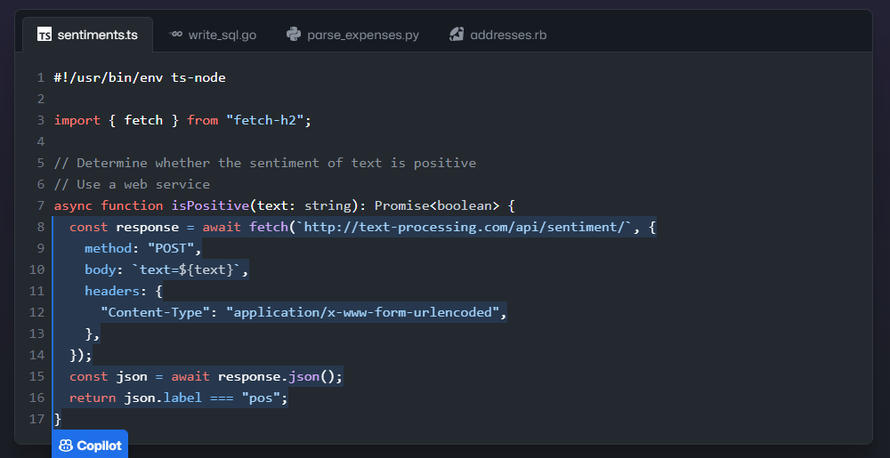The height and width of the screenshot is (458, 890).
Task: Click the TypeScript icon on sentiments.ts tab
Action: tap(44, 36)
